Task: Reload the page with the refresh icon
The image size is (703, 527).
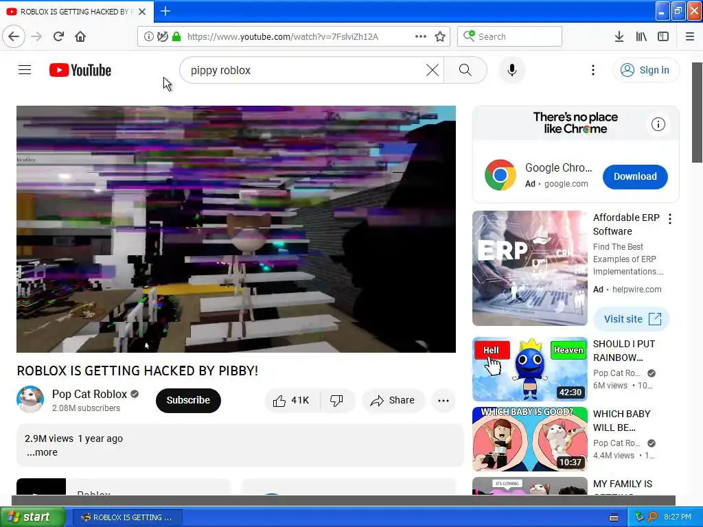Action: [58, 36]
